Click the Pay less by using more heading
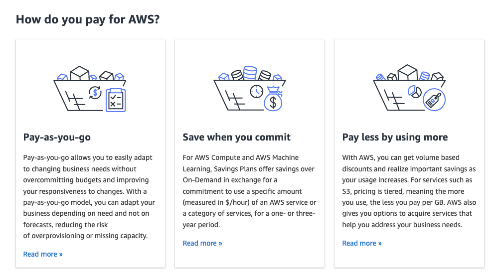This screenshot has height=280, width=496. (395, 137)
